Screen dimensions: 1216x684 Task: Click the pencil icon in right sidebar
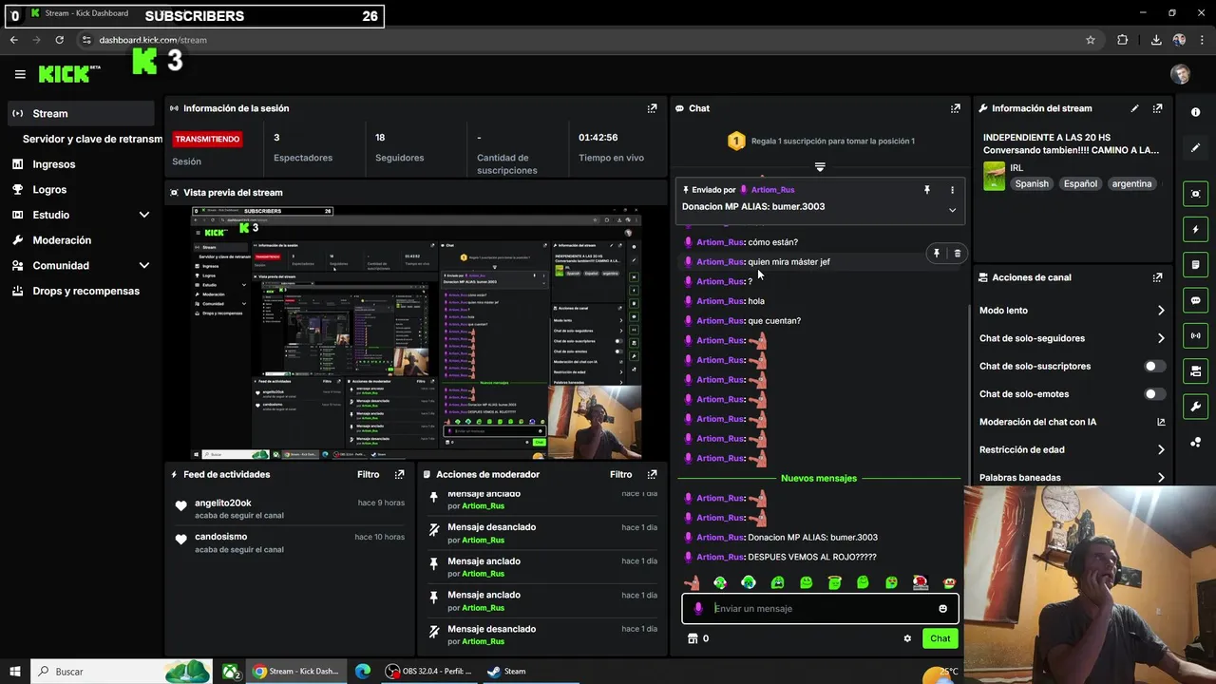point(1195,148)
